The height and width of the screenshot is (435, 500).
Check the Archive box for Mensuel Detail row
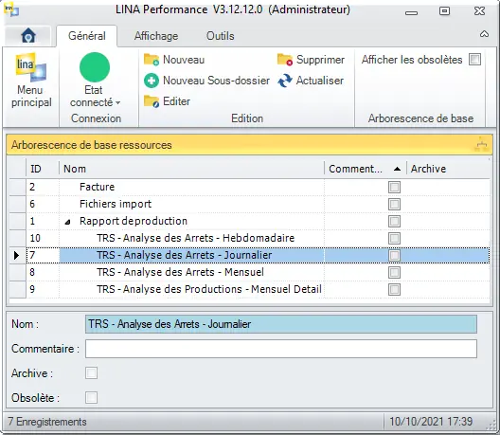[394, 289]
